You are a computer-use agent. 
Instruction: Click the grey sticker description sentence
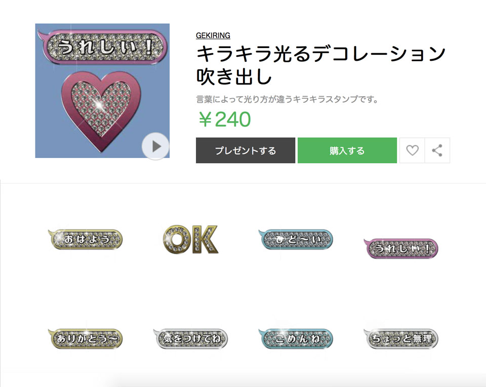(x=288, y=99)
